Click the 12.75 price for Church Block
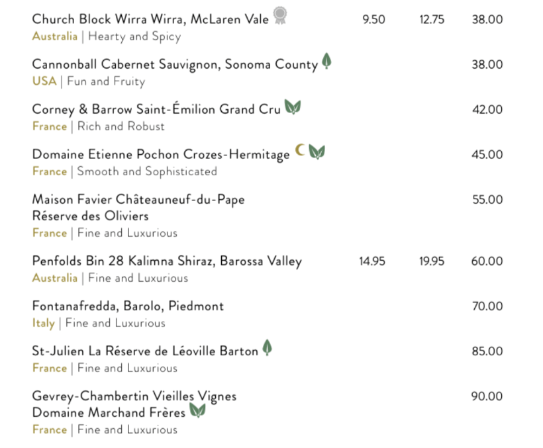Image resolution: width=543 pixels, height=448 pixels. 432,20
